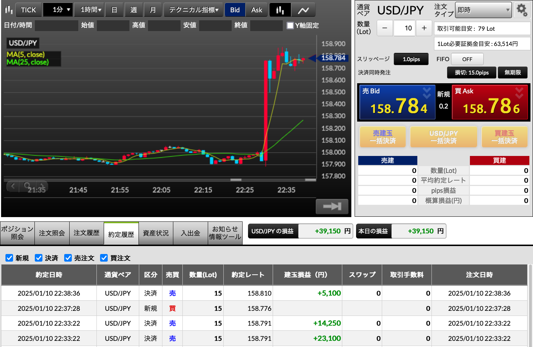Open the ポジション照会 tab
The image size is (533, 347).
click(17, 233)
